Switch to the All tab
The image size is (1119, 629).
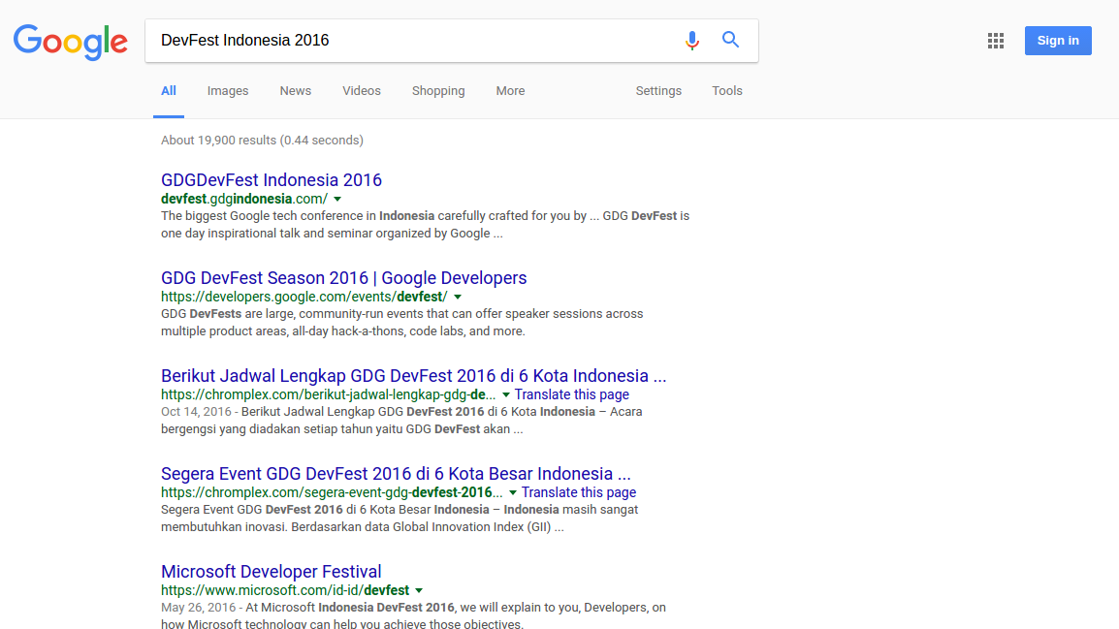click(169, 90)
